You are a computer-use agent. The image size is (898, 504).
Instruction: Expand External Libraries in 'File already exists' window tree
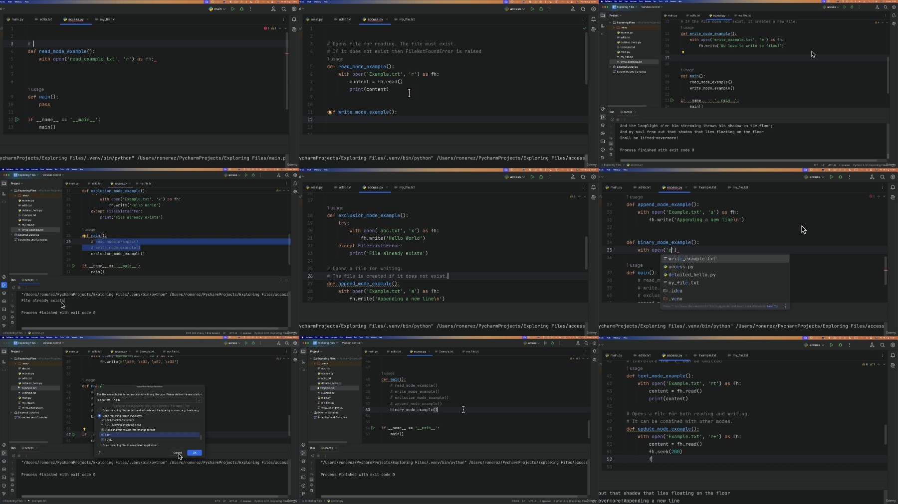(11, 235)
